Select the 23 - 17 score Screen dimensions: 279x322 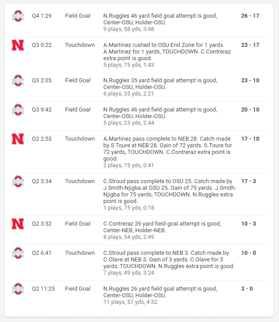[x=250, y=45]
